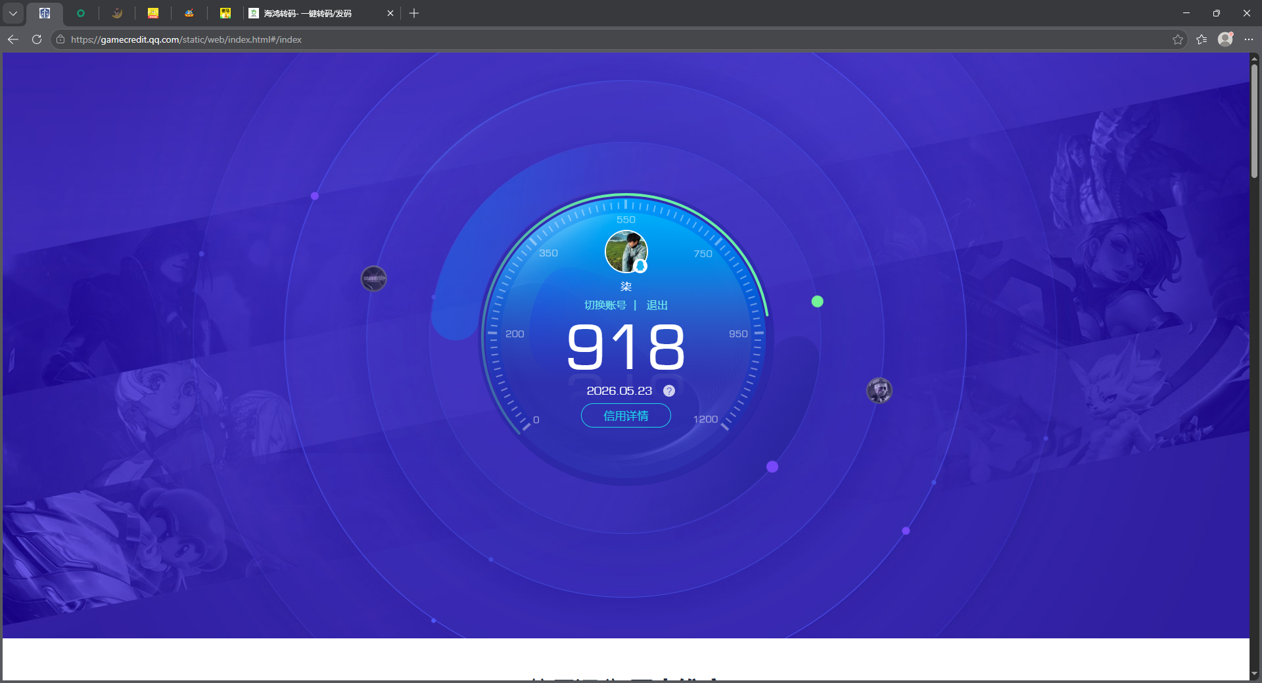Click 退出 to log out
This screenshot has width=1262, height=683.
657,305
